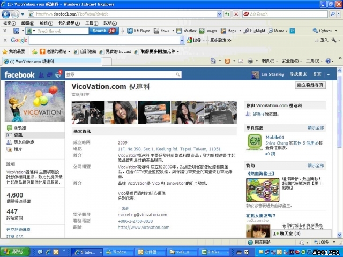Click the Stop loading red X icon
Viewport: 343px width, 257px height.
236,14
